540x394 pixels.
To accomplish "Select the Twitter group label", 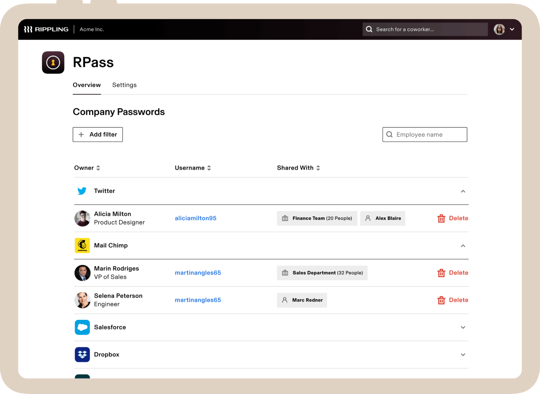I will pos(105,191).
